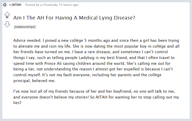Viewport: 192px width, 121px height.
Task: Go to the r/AITAH subreddit
Action: (x=15, y=5)
